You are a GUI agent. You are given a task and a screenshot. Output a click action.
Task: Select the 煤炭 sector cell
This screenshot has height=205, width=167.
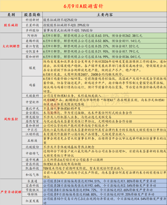[32, 68]
